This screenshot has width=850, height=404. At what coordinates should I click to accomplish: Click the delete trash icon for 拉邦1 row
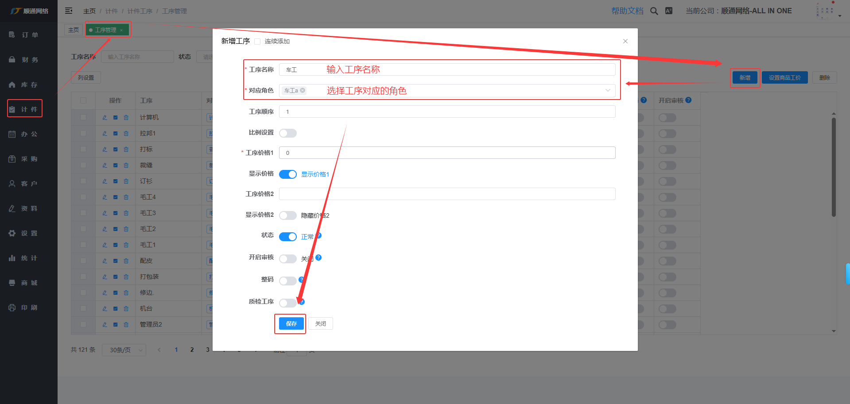[126, 134]
